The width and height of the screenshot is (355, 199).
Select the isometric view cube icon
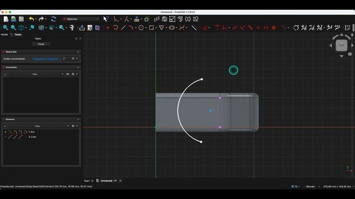click(x=21, y=28)
